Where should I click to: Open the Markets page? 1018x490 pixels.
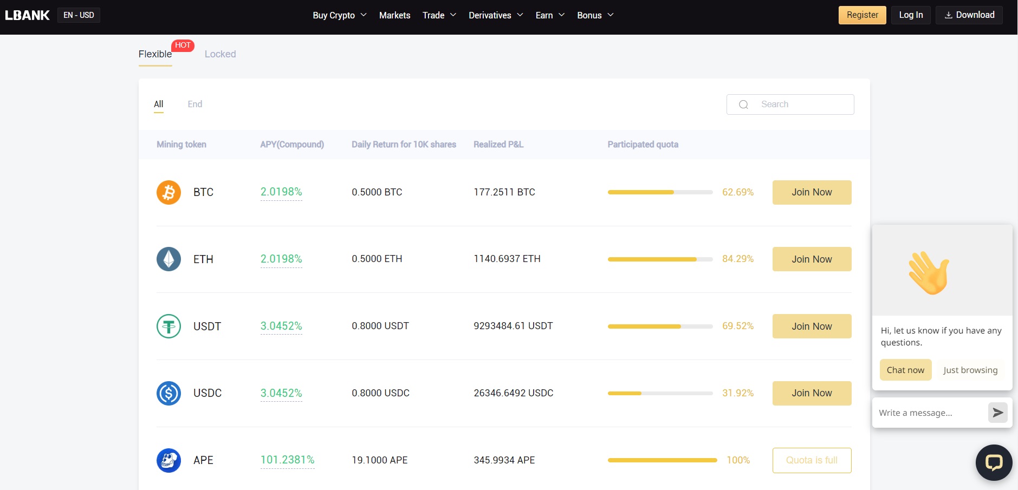pos(394,15)
